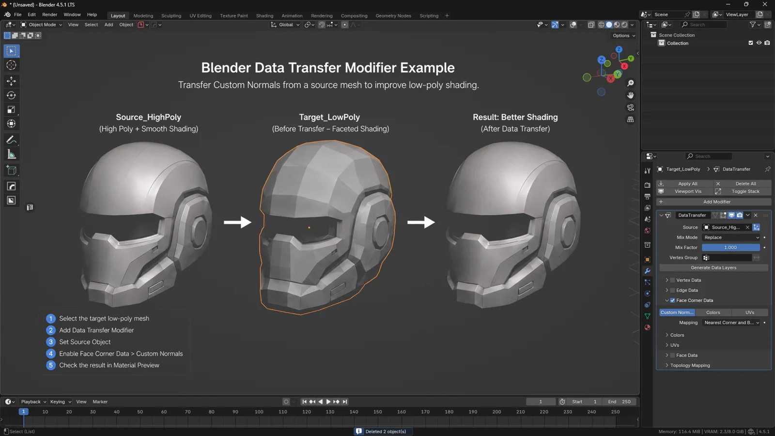Enable the Vertex Data checkbox
775x436 pixels.
(672, 280)
